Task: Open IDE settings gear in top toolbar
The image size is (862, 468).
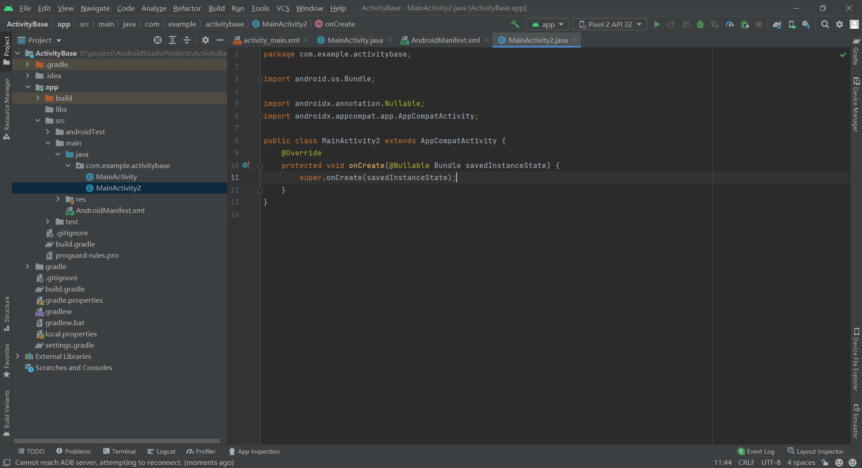Action: [840, 24]
